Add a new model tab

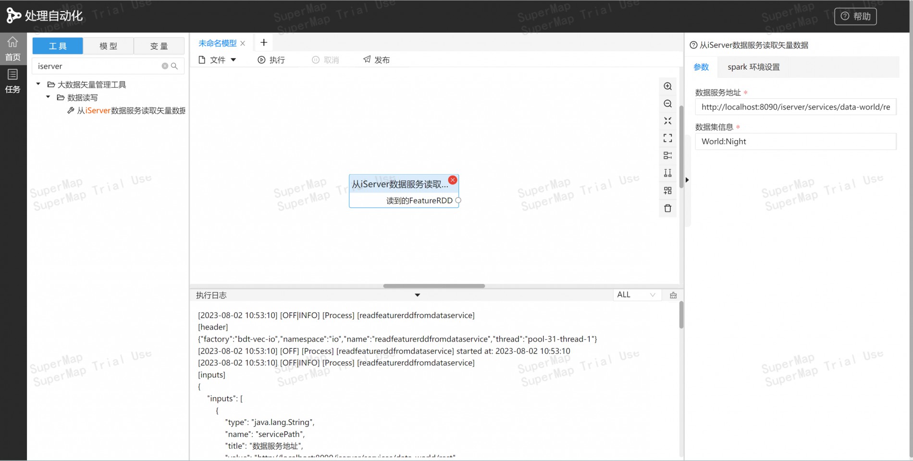[264, 43]
